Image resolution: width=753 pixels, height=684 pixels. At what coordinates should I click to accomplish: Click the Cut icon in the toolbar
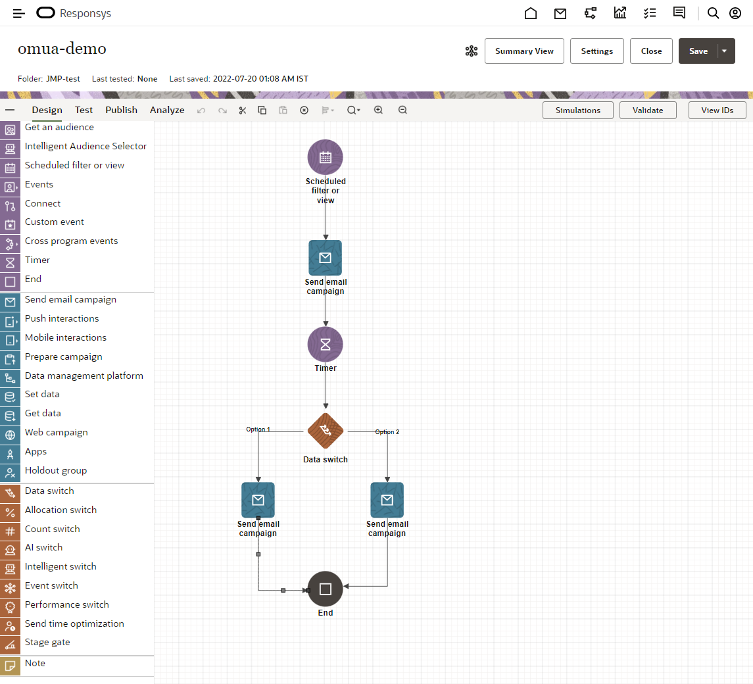242,110
